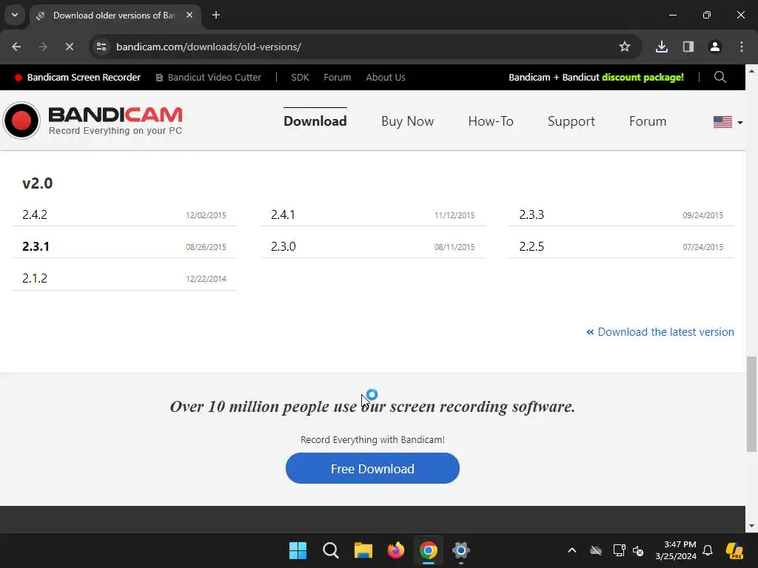Image resolution: width=758 pixels, height=568 pixels.
Task: Click the SDK top bar link
Action: [301, 77]
